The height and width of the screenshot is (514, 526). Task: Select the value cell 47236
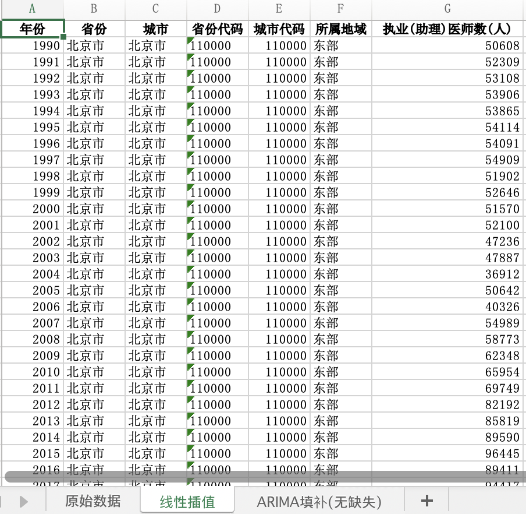pyautogui.click(x=447, y=241)
